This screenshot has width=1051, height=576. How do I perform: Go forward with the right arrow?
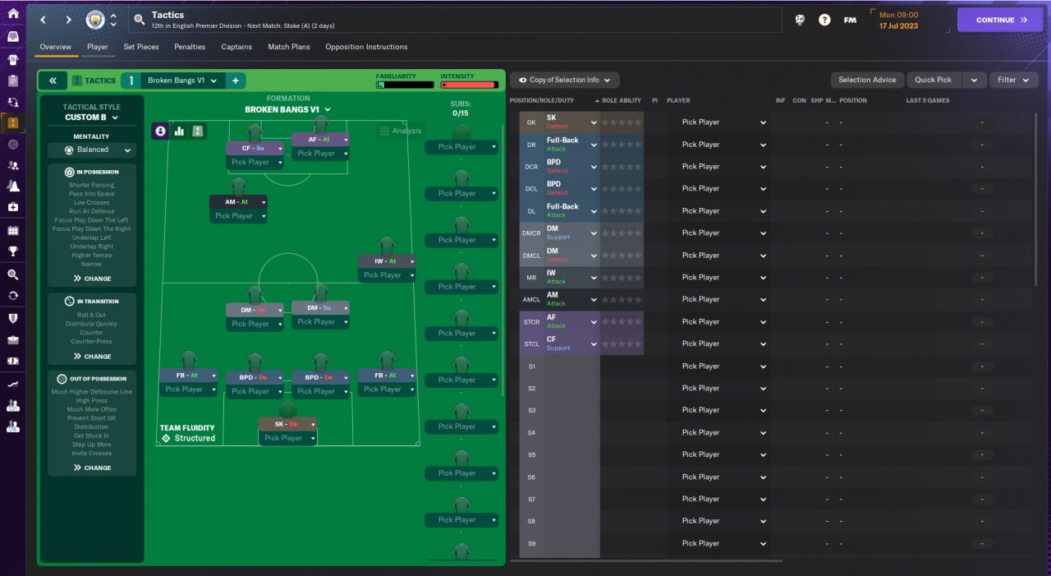68,20
